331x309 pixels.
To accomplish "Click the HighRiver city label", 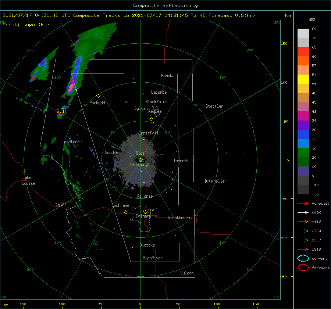I will (x=153, y=258).
